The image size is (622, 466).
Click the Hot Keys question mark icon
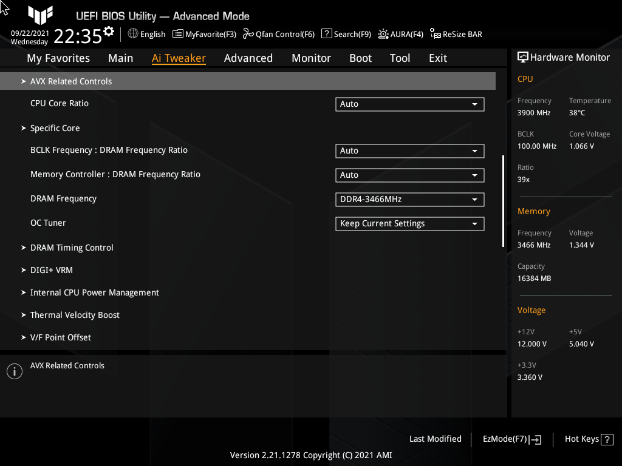coord(607,439)
